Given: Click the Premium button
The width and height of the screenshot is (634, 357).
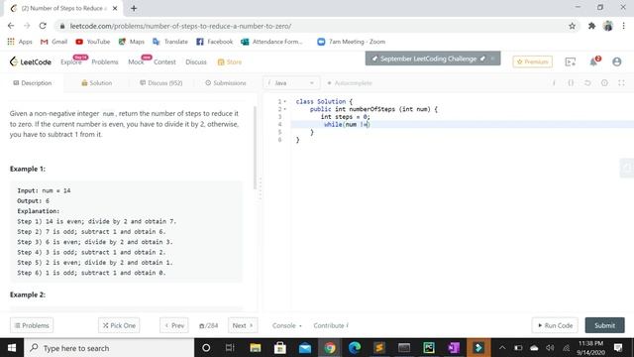Looking at the screenshot, I should point(533,61).
